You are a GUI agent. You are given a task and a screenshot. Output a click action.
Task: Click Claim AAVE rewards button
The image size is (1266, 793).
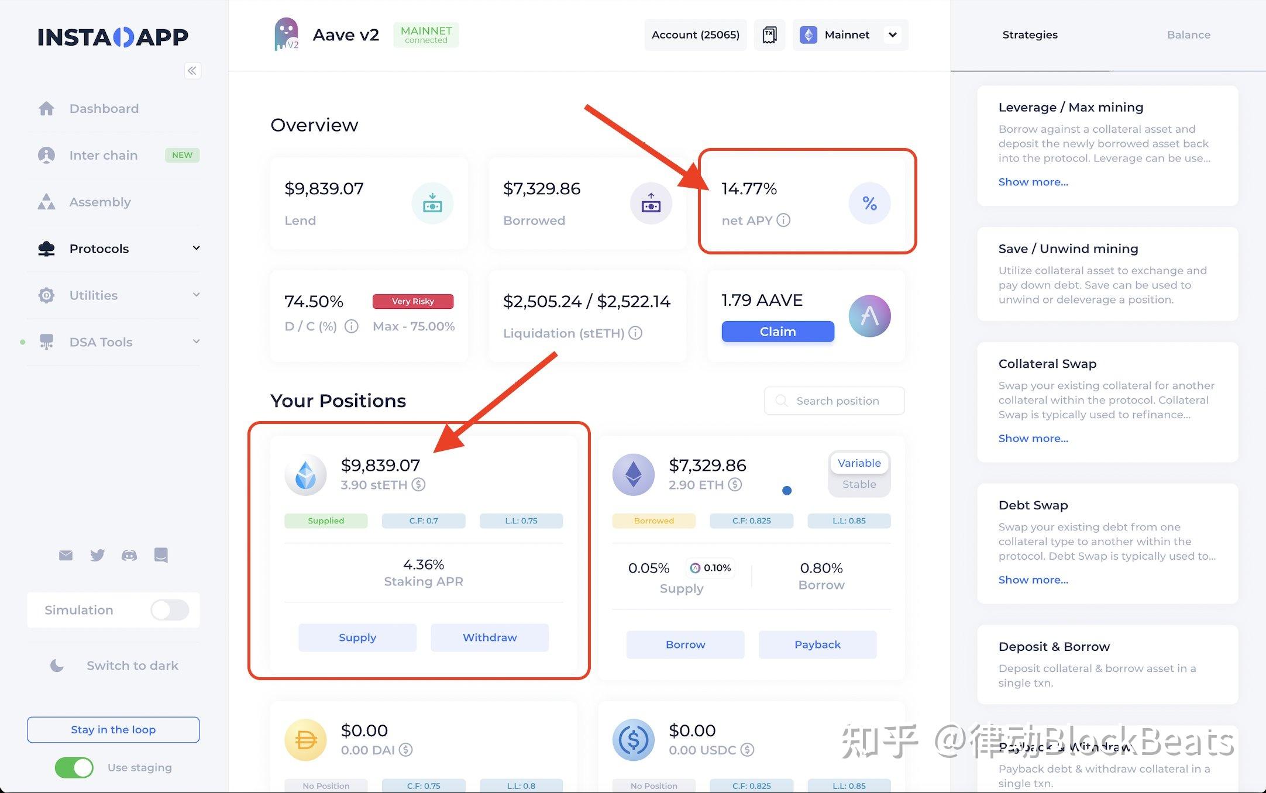click(x=776, y=331)
